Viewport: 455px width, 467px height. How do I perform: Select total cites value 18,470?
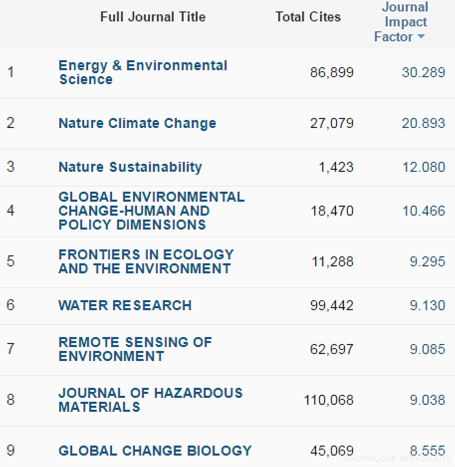click(332, 211)
